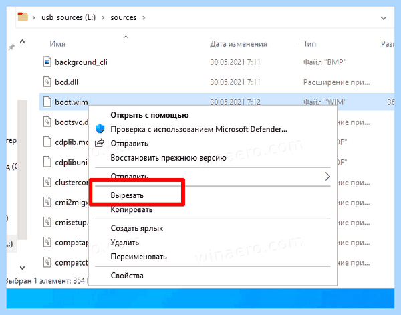Click the sources breadcrumb segment
Viewport: 401px width, 315px height.
(123, 17)
